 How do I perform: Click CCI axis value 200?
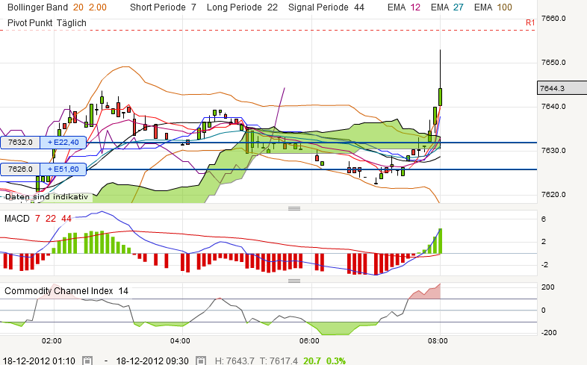coord(548,287)
